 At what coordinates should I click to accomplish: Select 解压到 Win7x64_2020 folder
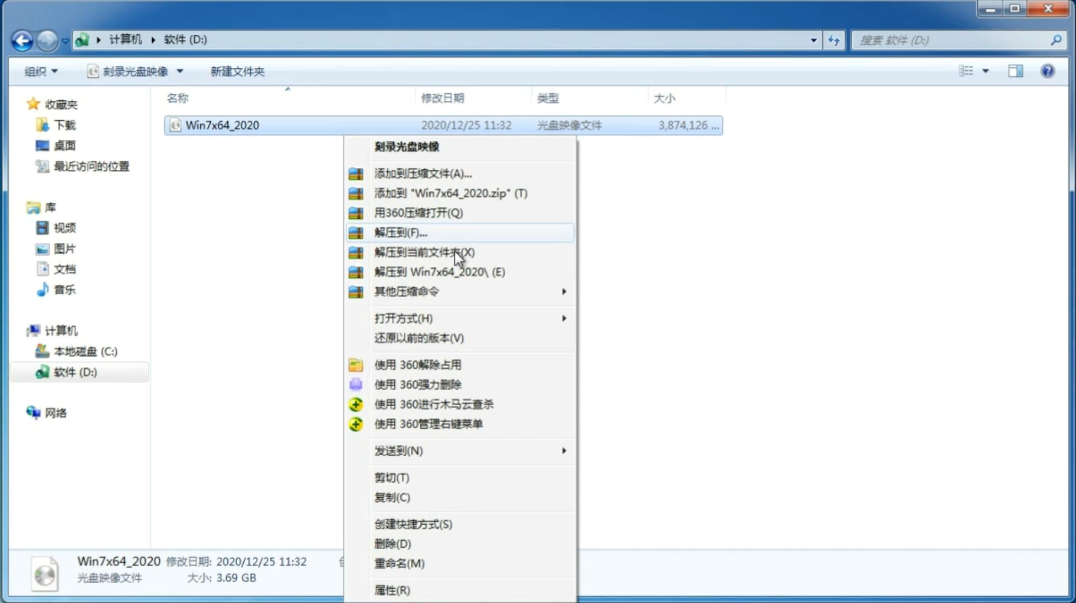[x=439, y=271]
